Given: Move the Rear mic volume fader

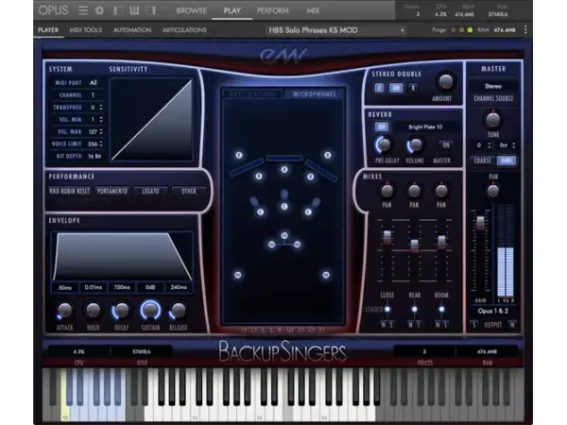Looking at the screenshot, I should tap(415, 246).
